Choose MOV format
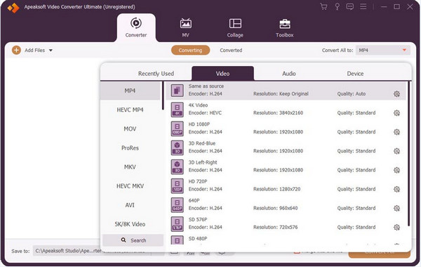The height and width of the screenshot is (267, 421). [131, 129]
